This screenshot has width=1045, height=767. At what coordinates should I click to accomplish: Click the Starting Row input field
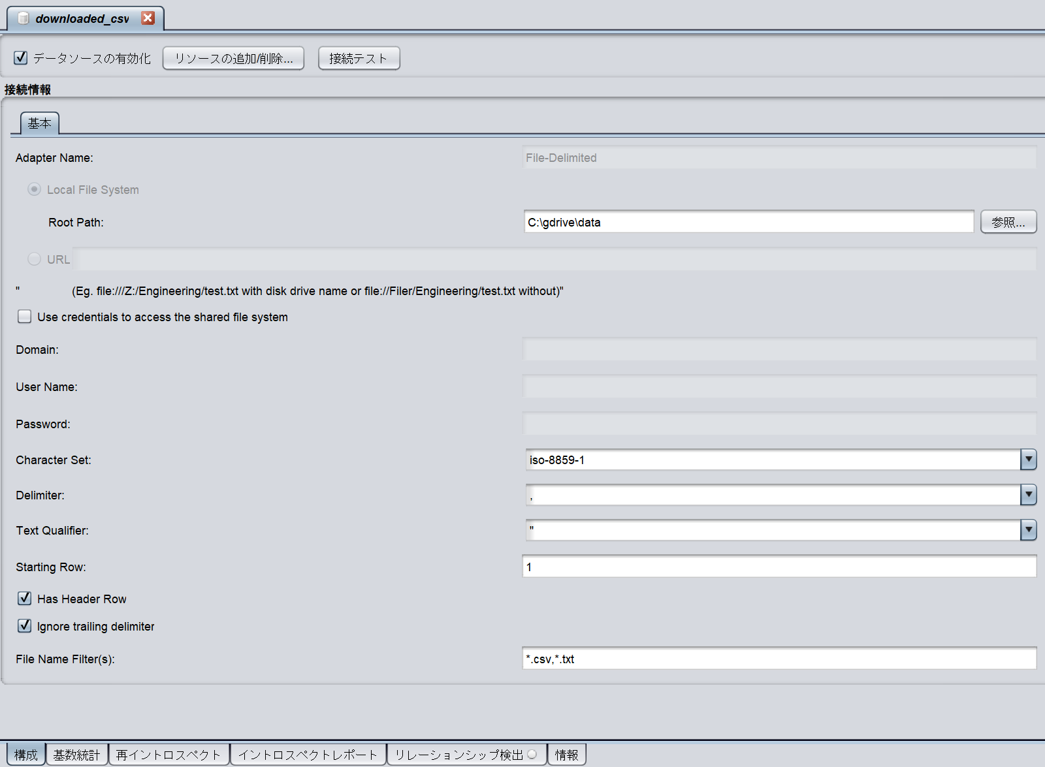pos(779,567)
